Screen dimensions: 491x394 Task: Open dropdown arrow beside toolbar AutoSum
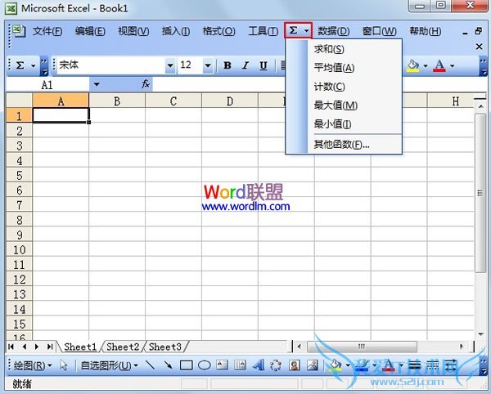click(33, 65)
